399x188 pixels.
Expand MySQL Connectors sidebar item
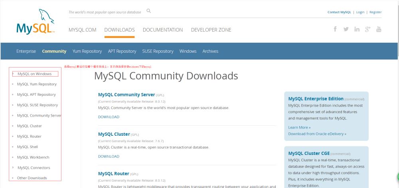(x=34, y=168)
